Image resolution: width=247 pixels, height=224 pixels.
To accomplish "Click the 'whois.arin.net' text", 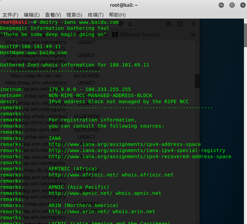I will (x=134, y=211).
